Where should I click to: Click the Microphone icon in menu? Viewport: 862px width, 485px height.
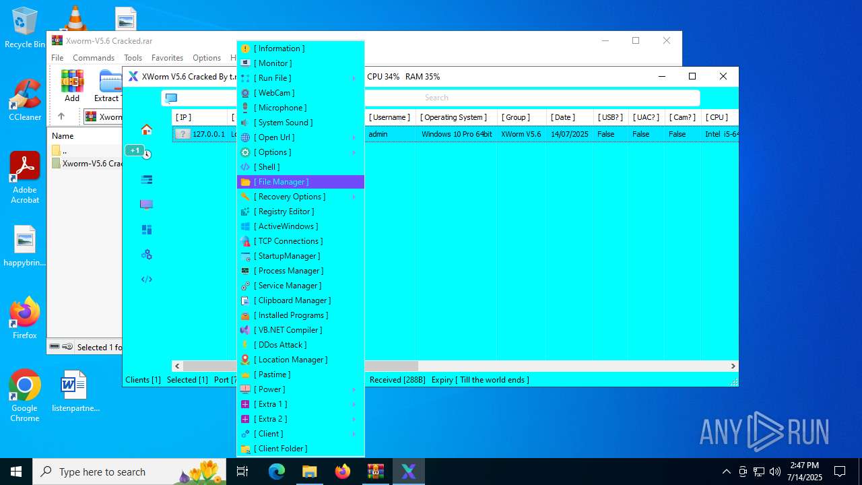pyautogui.click(x=246, y=108)
